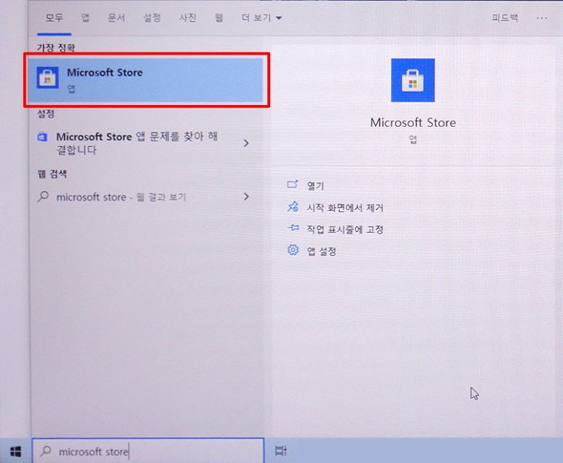Expand arrow beside microsoft store web result

[246, 197]
